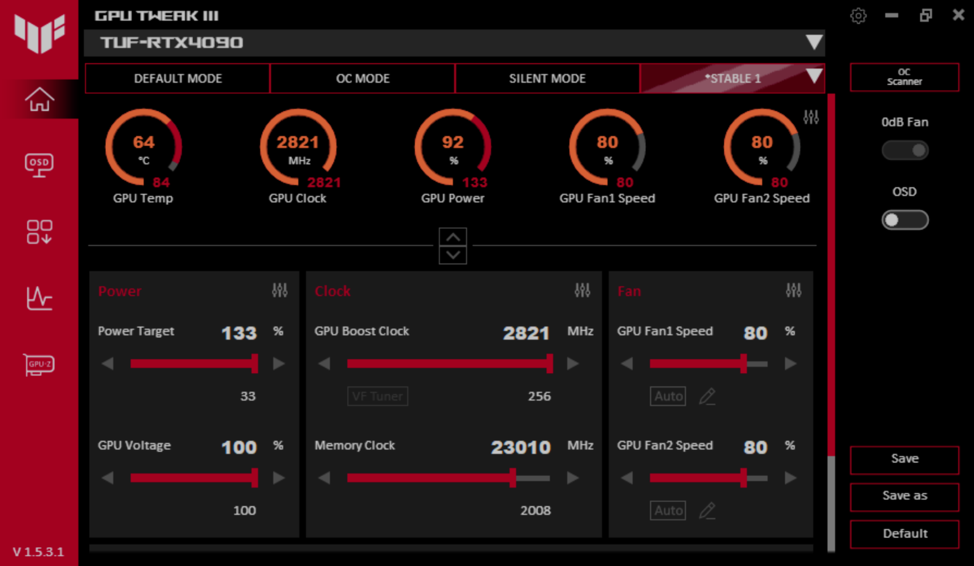Restore the window via title bar button

925,15
